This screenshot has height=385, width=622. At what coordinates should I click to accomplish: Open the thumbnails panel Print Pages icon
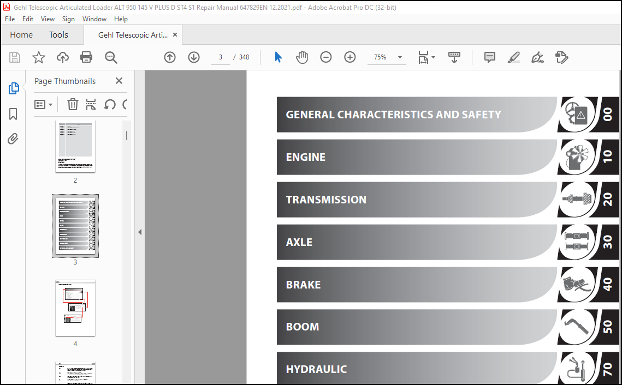pos(91,105)
